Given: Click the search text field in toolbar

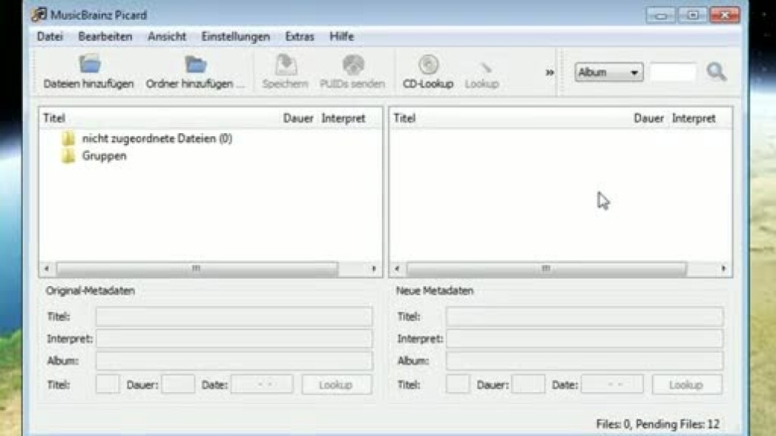Looking at the screenshot, I should (672, 72).
